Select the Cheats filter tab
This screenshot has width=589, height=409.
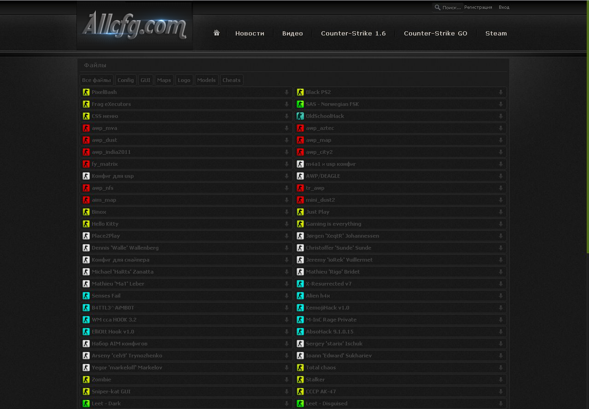tap(232, 80)
